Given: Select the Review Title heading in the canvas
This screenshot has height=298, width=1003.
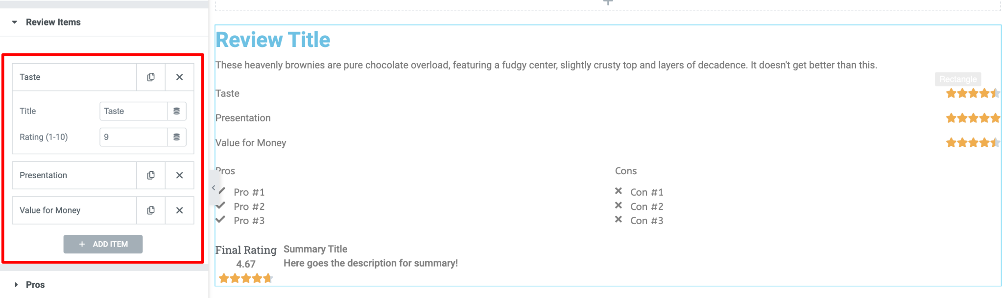Looking at the screenshot, I should tap(273, 40).
